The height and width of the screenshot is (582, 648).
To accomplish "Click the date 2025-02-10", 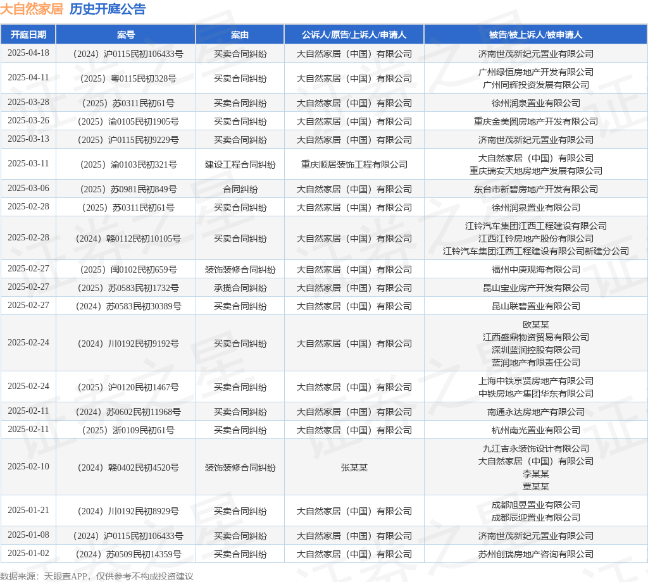I will coord(28,466).
